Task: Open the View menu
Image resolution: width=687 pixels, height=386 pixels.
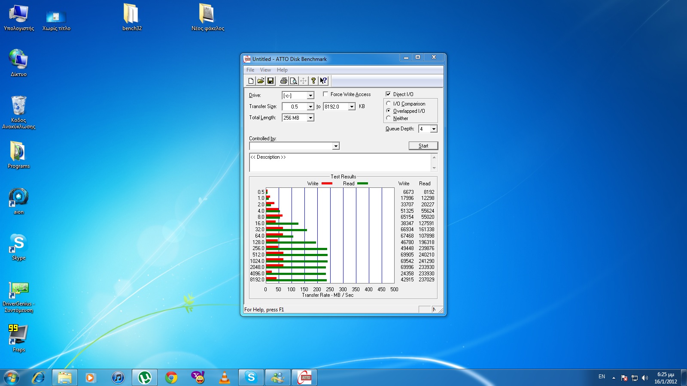Action: point(265,70)
